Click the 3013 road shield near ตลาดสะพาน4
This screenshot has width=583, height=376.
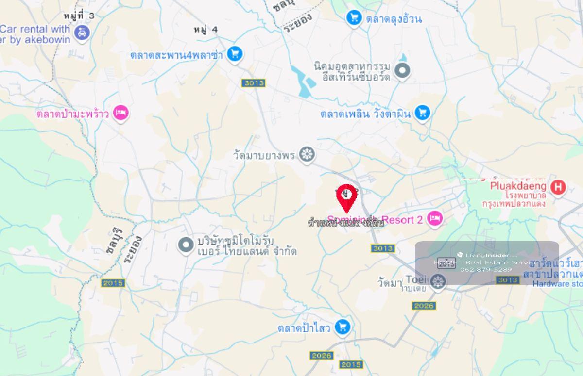(254, 83)
